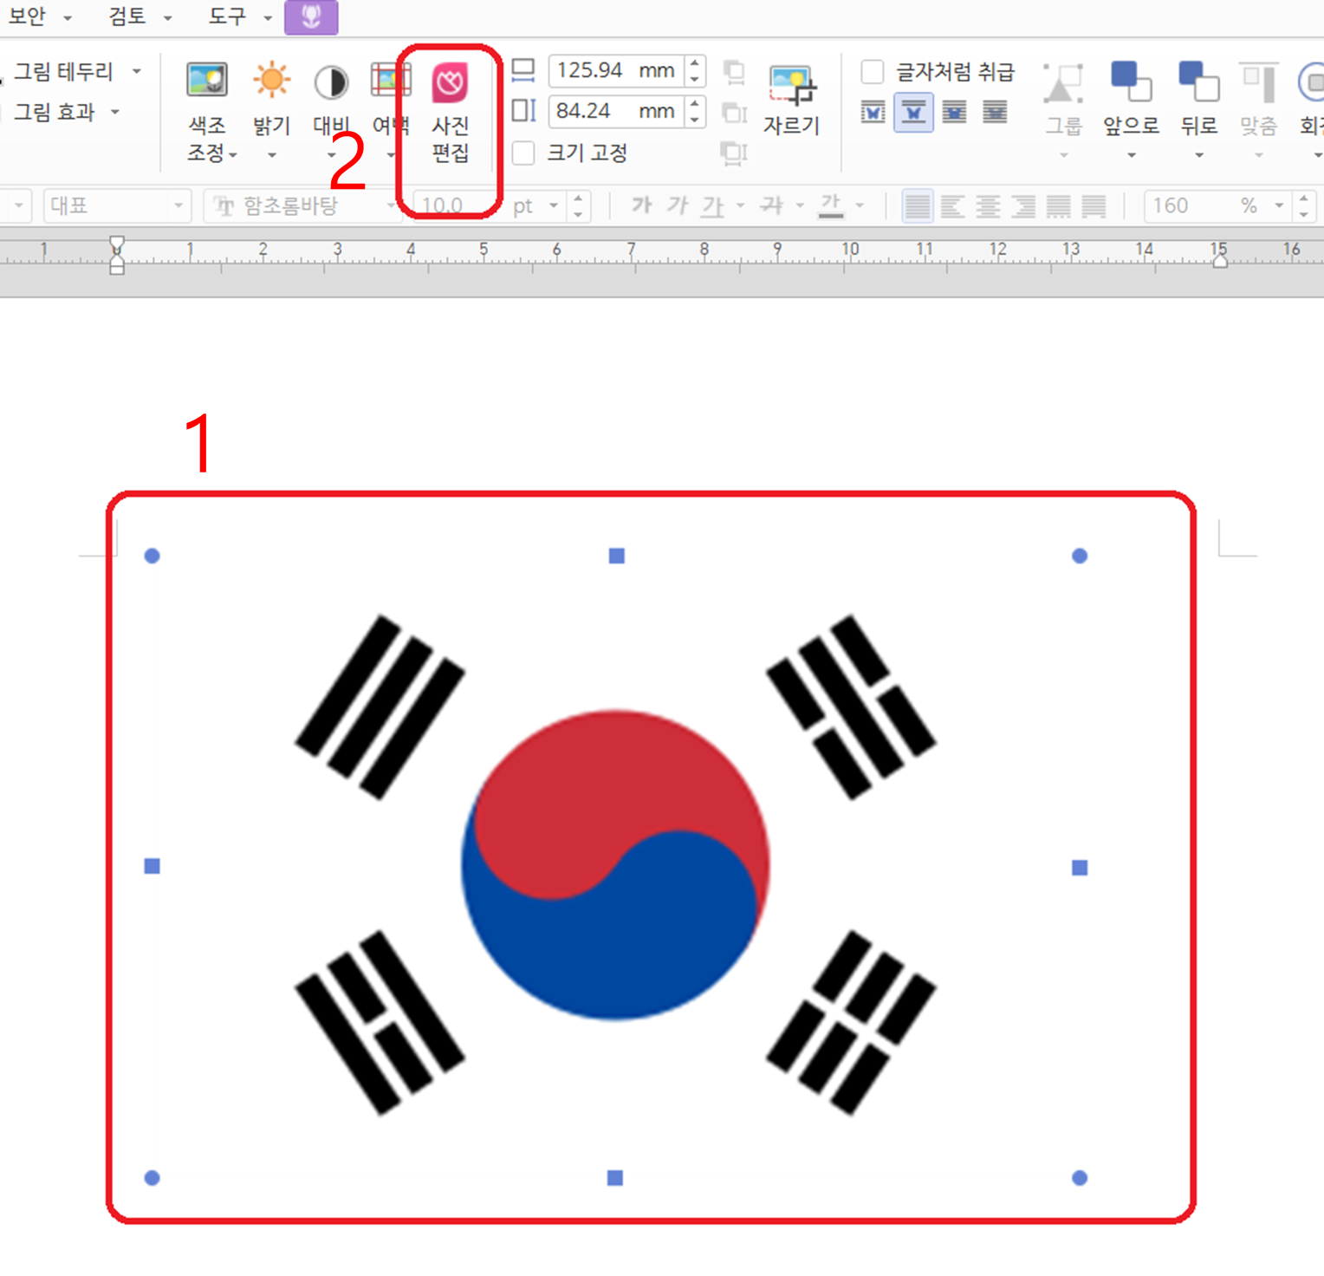Select the top-and-bottom (자리 차지) wrap toggle

click(913, 112)
